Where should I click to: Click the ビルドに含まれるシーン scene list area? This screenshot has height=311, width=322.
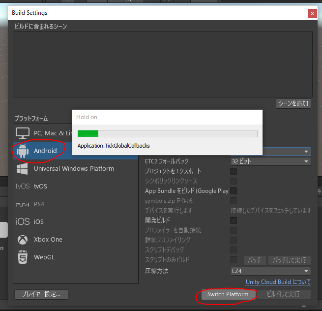tap(163, 64)
